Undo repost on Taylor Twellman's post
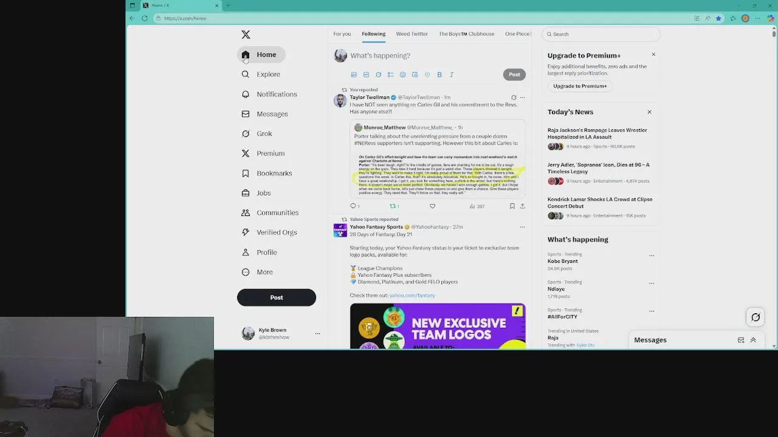Image resolution: width=778 pixels, height=437 pixels. tap(394, 206)
